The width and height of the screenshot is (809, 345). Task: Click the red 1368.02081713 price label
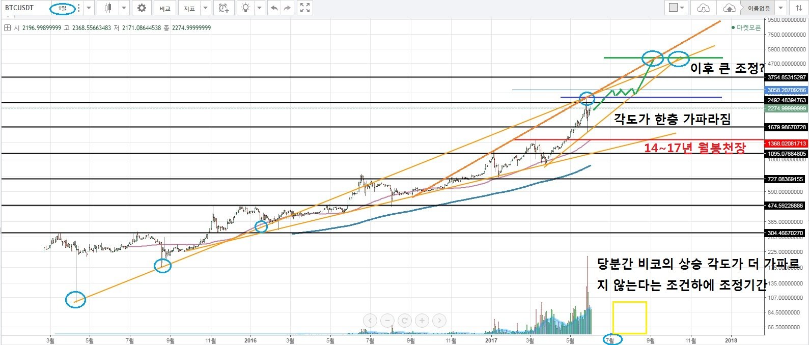(x=787, y=144)
